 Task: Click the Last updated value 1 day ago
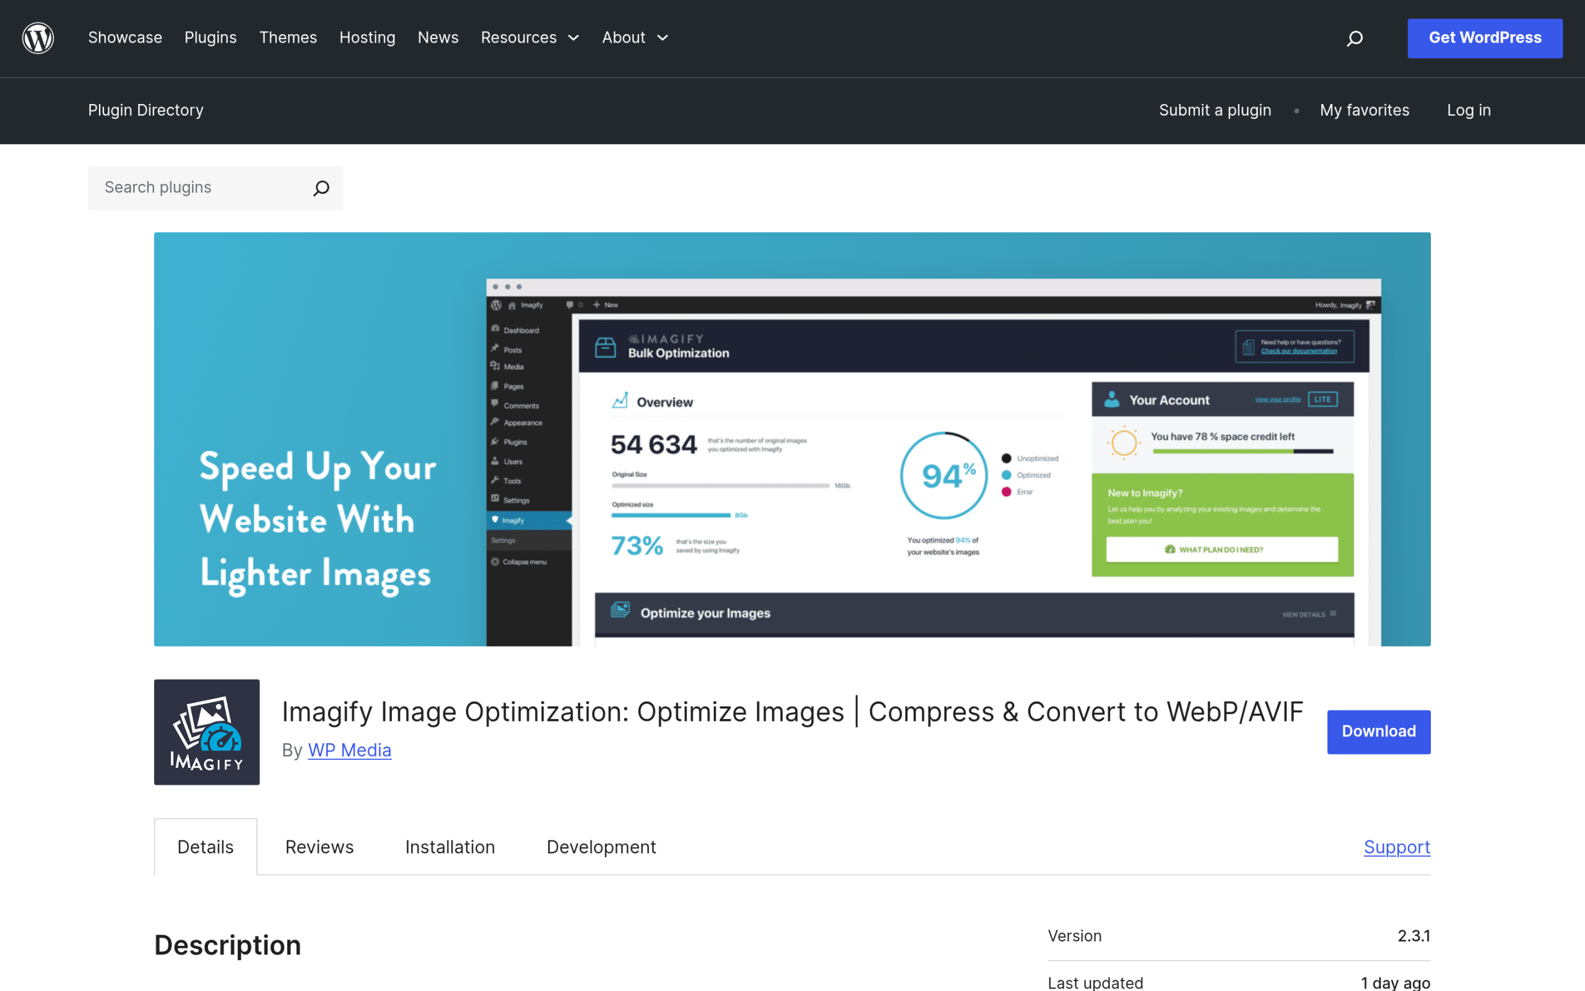coord(1395,982)
